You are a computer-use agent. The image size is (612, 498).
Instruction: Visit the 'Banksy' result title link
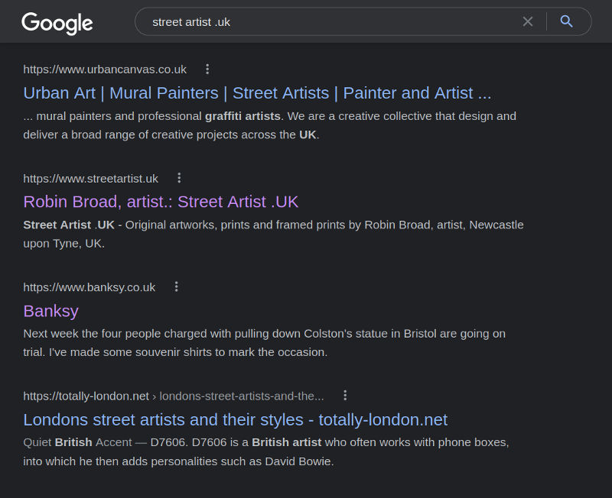tap(50, 311)
